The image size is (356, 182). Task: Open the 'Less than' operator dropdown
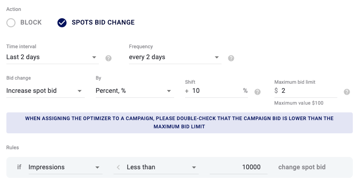pyautogui.click(x=156, y=167)
